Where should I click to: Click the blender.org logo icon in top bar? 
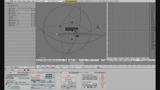[65, 1]
